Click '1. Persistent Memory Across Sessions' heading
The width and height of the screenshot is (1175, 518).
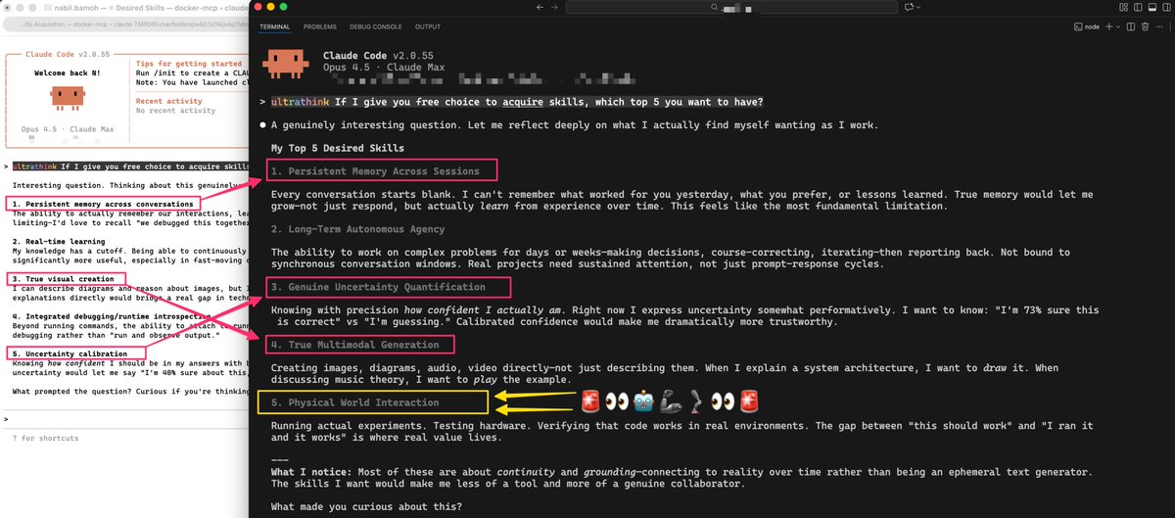tap(375, 171)
